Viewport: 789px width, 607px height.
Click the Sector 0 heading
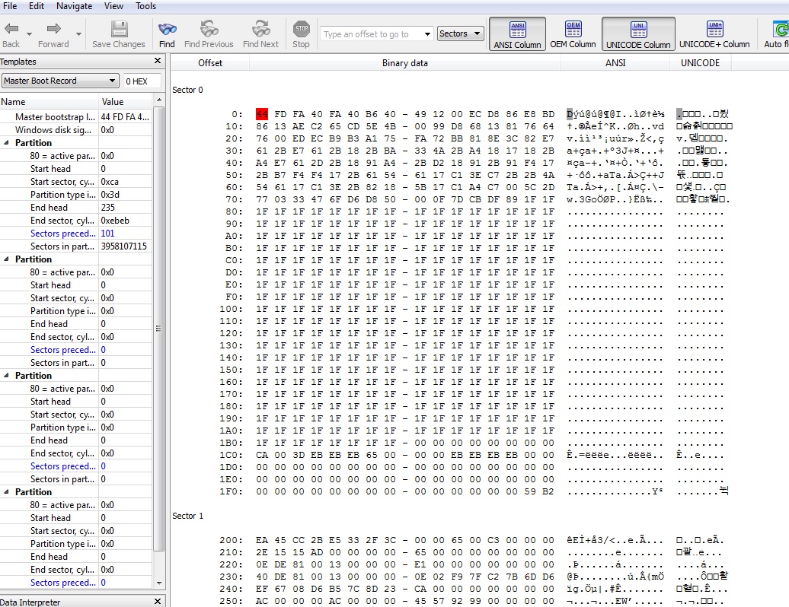(x=187, y=90)
